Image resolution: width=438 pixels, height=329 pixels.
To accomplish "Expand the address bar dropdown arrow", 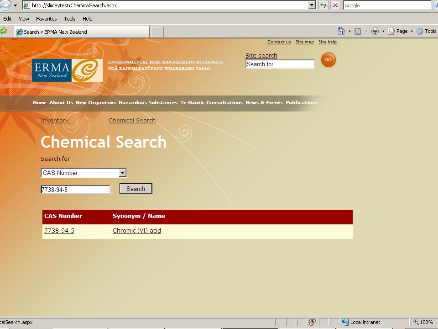I will click(x=312, y=5).
